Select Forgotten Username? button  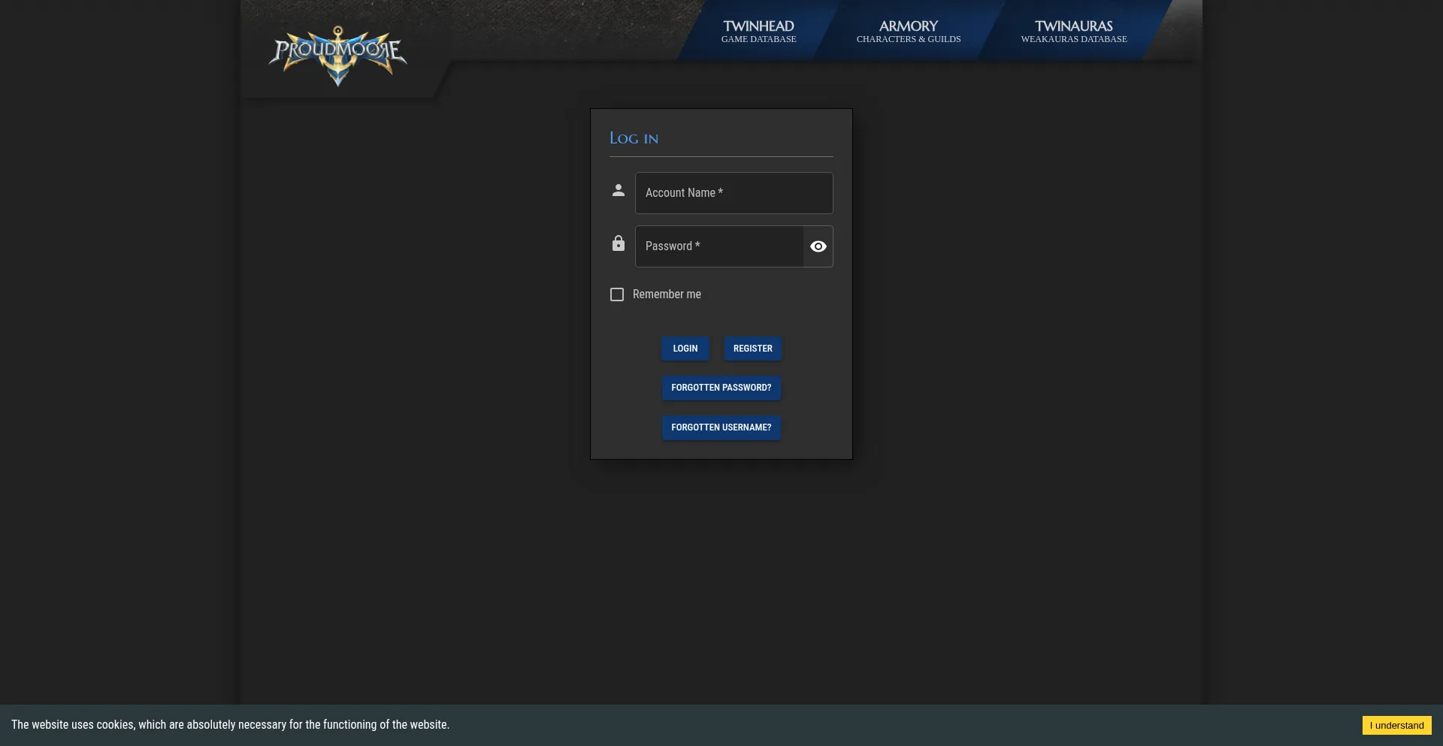(721, 427)
